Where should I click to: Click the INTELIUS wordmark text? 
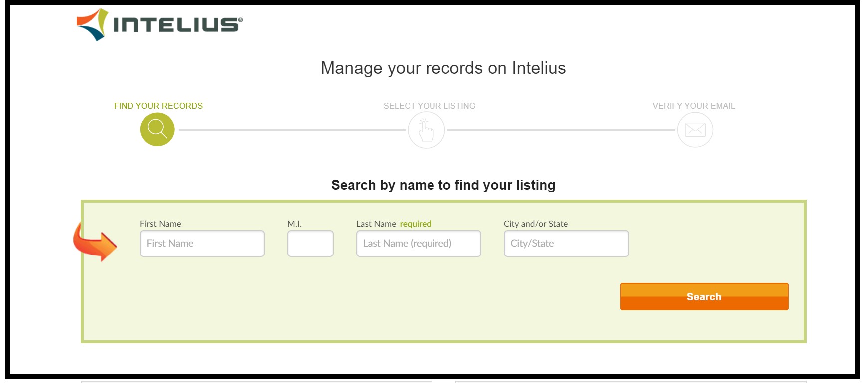(x=178, y=25)
